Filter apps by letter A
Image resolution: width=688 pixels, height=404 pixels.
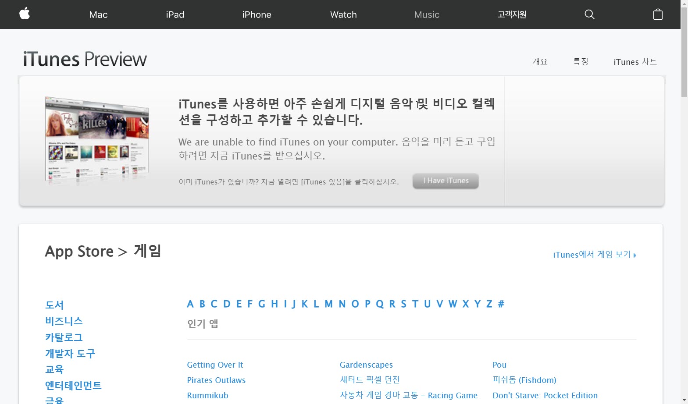click(x=190, y=304)
